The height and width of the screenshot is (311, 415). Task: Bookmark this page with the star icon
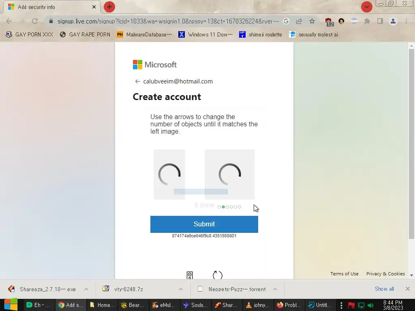pyautogui.click(x=312, y=21)
